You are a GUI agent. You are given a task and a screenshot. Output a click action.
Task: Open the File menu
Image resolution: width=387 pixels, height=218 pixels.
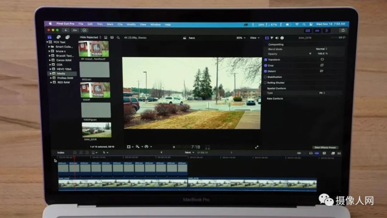click(x=81, y=24)
